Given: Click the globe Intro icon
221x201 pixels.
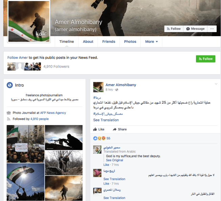Looking at the screenshot, I should pyautogui.click(x=9, y=85).
